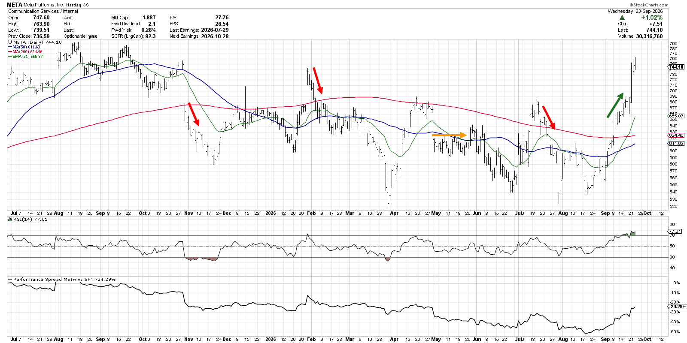Viewport: 687px width, 343px height.
Task: Select the company name "Meta Platforms, Inc."
Action: 44,5
